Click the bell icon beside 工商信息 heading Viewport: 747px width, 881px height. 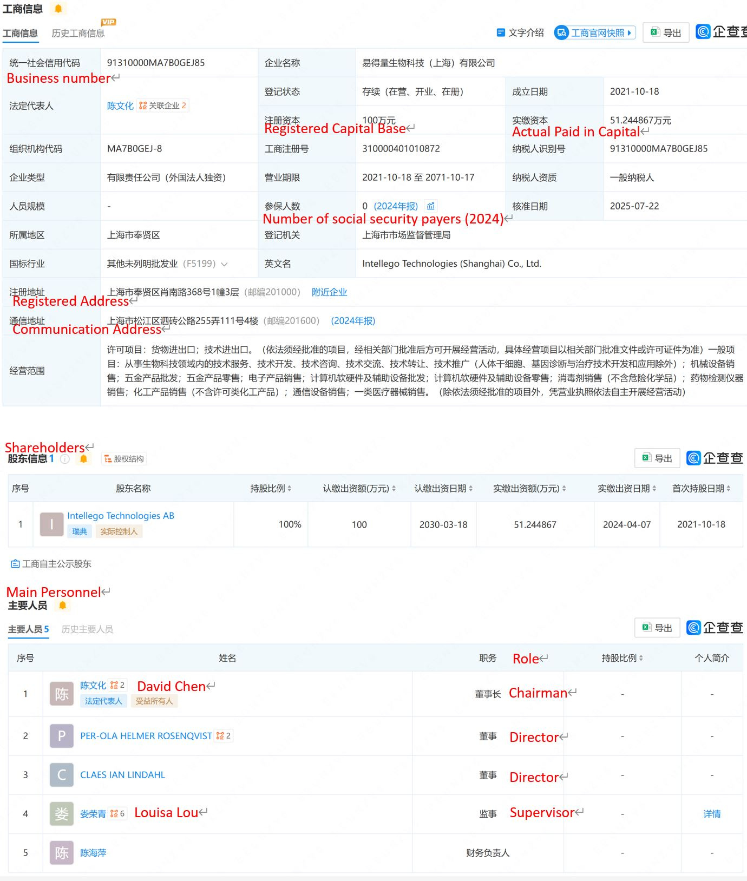(58, 9)
